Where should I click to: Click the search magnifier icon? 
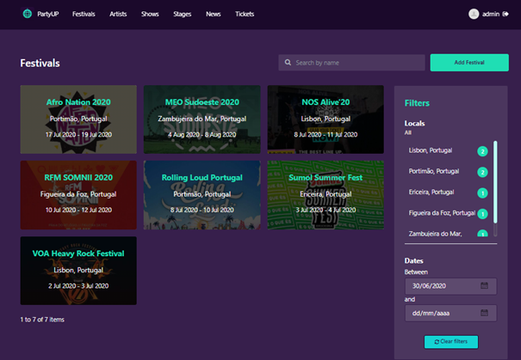point(288,63)
